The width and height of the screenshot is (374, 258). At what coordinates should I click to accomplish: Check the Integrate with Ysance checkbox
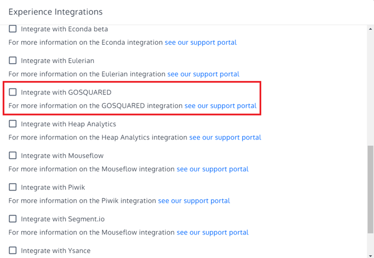tap(13, 251)
